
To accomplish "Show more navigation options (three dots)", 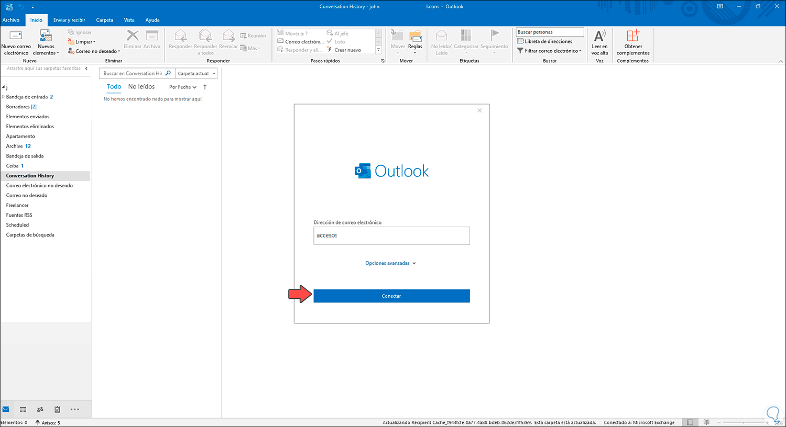I will click(x=75, y=409).
